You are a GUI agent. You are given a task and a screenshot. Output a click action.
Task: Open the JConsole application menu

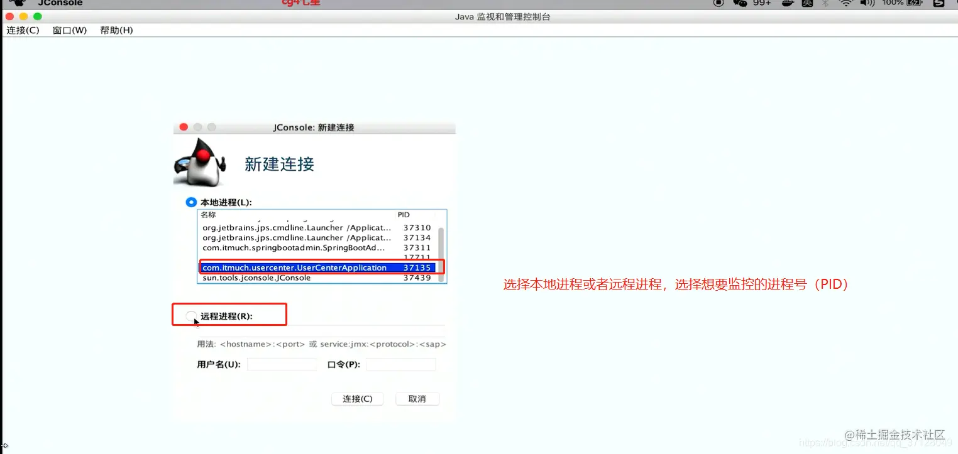pos(60,3)
